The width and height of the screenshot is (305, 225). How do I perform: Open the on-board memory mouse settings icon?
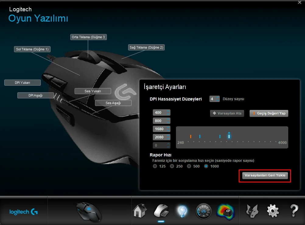161,211
